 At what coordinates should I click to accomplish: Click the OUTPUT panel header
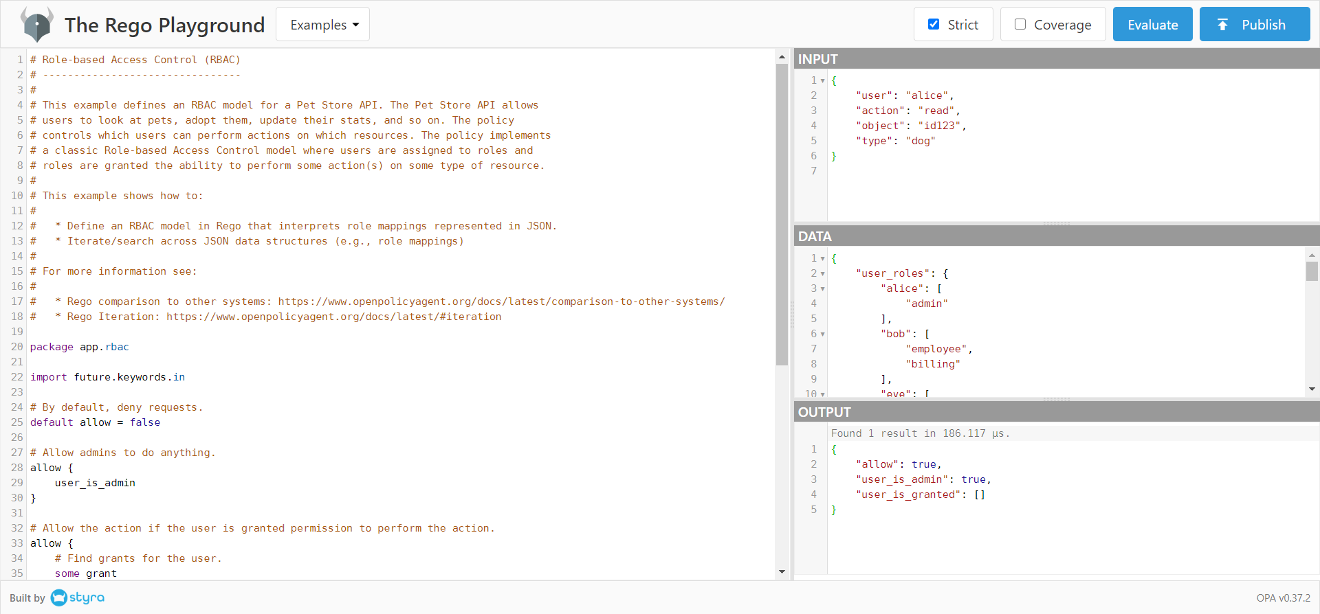tap(1057, 412)
